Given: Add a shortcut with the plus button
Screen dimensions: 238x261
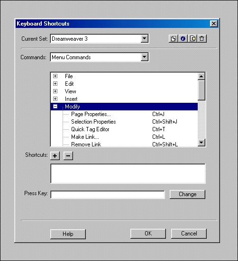Looking at the screenshot, I should click(55, 156).
